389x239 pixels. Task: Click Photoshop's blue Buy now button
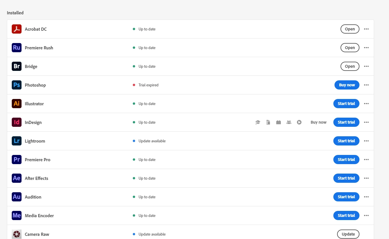click(347, 85)
